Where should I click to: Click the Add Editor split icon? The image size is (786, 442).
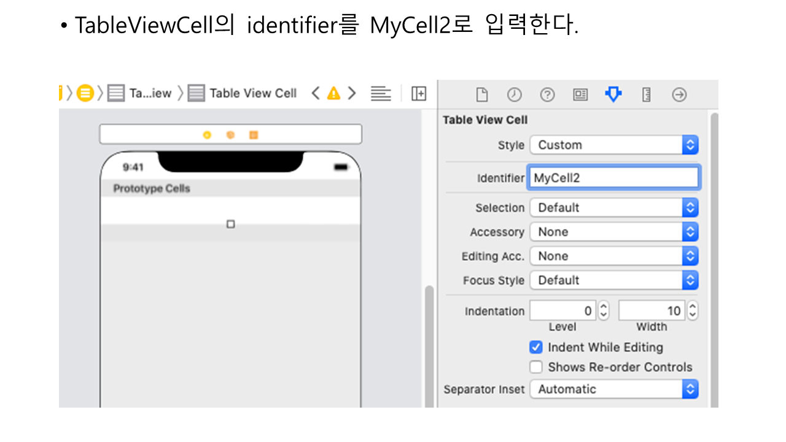click(419, 93)
